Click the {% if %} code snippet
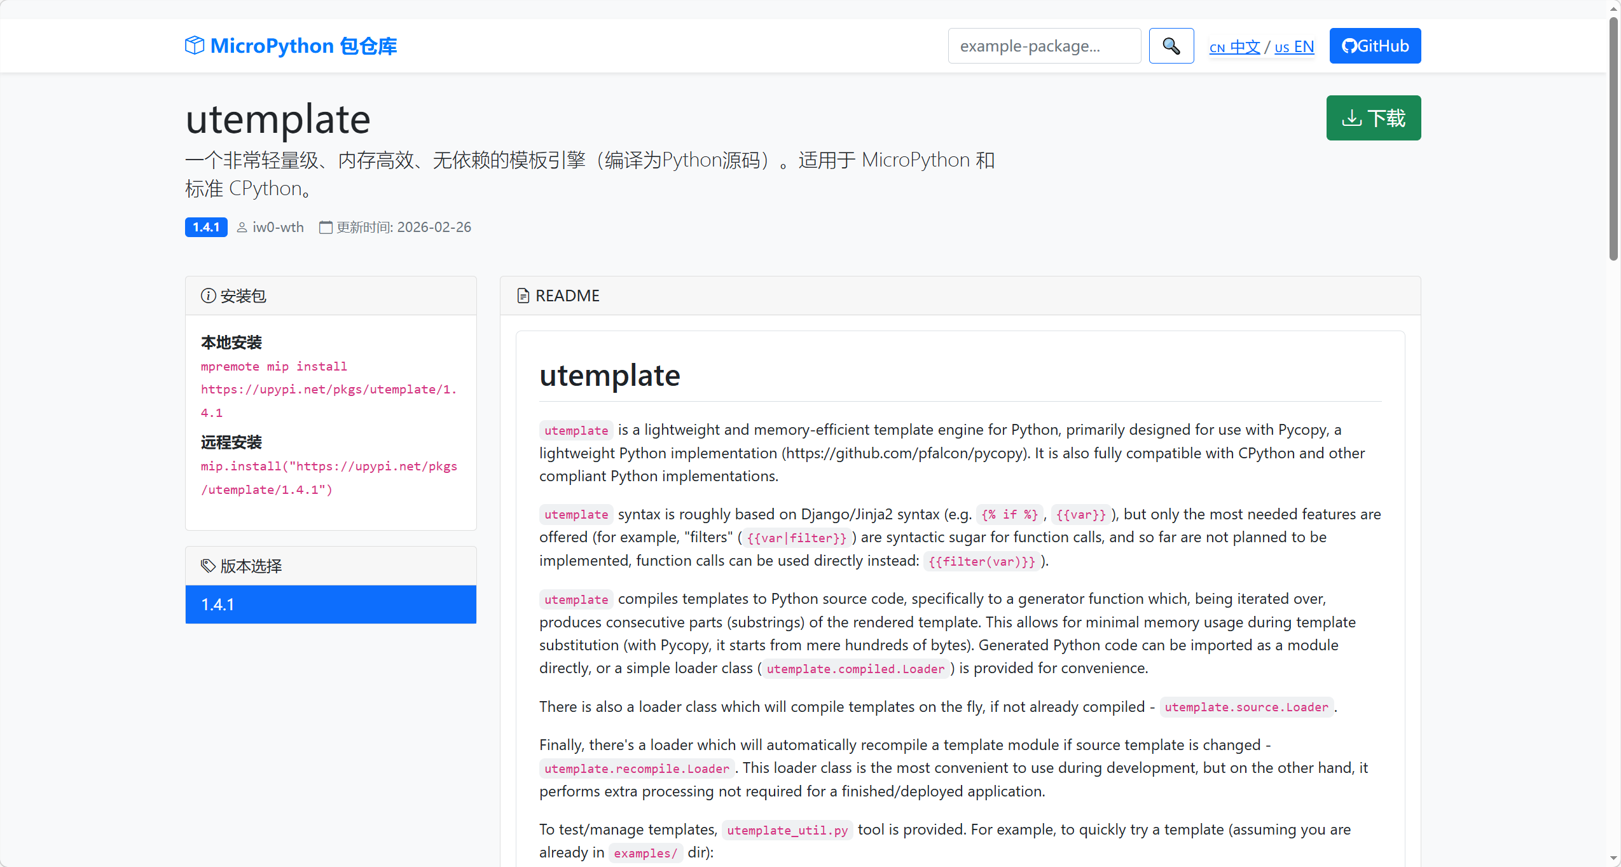The width and height of the screenshot is (1621, 867). click(1009, 514)
